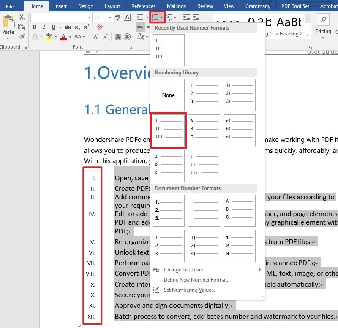The image size is (338, 328).
Task: Choose the lowercase a. b. c. format
Action: coord(169,166)
